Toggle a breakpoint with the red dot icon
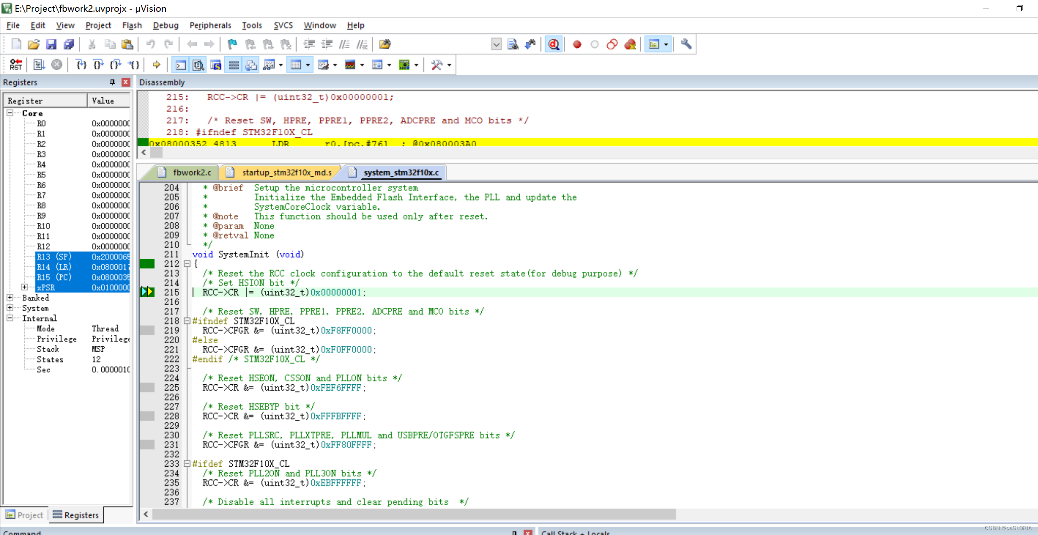This screenshot has width=1038, height=535. pos(577,44)
